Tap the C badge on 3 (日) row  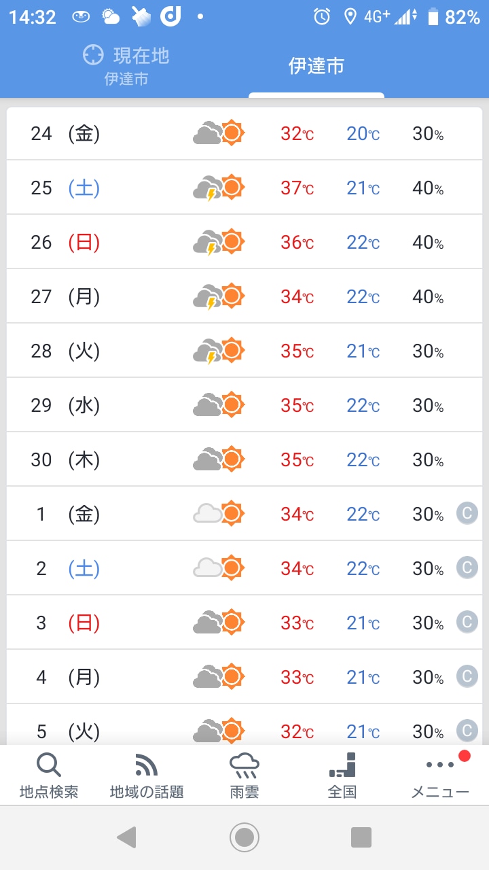[x=467, y=623]
